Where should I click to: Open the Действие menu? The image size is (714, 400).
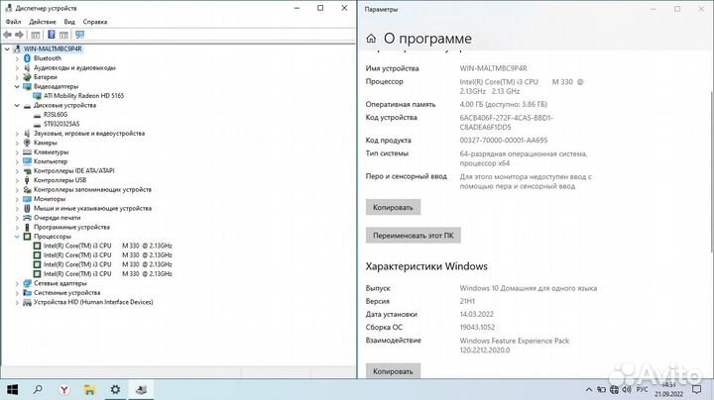[43, 21]
